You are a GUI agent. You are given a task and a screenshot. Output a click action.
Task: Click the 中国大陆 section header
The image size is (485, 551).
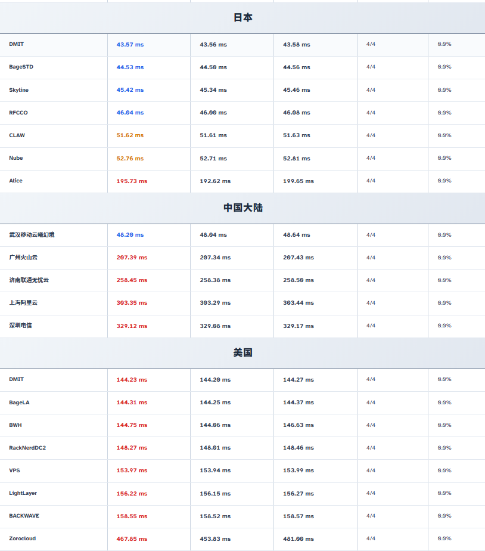point(242,208)
